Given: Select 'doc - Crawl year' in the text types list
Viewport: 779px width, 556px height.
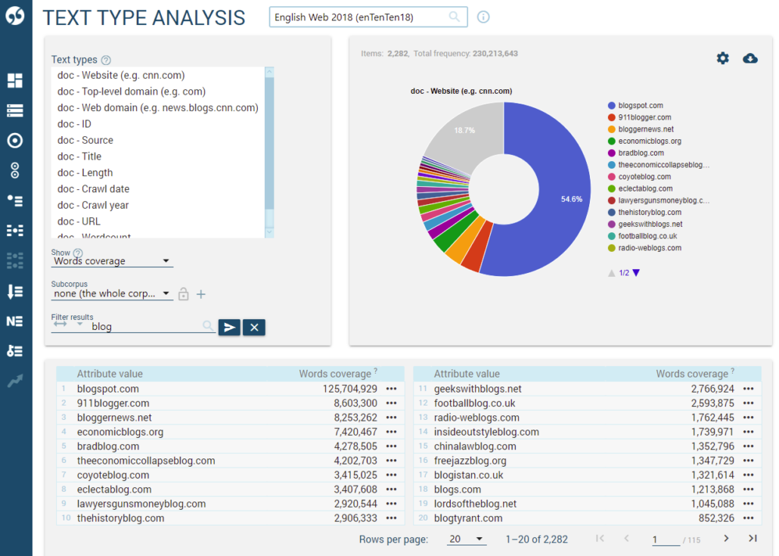Looking at the screenshot, I should coord(93,205).
